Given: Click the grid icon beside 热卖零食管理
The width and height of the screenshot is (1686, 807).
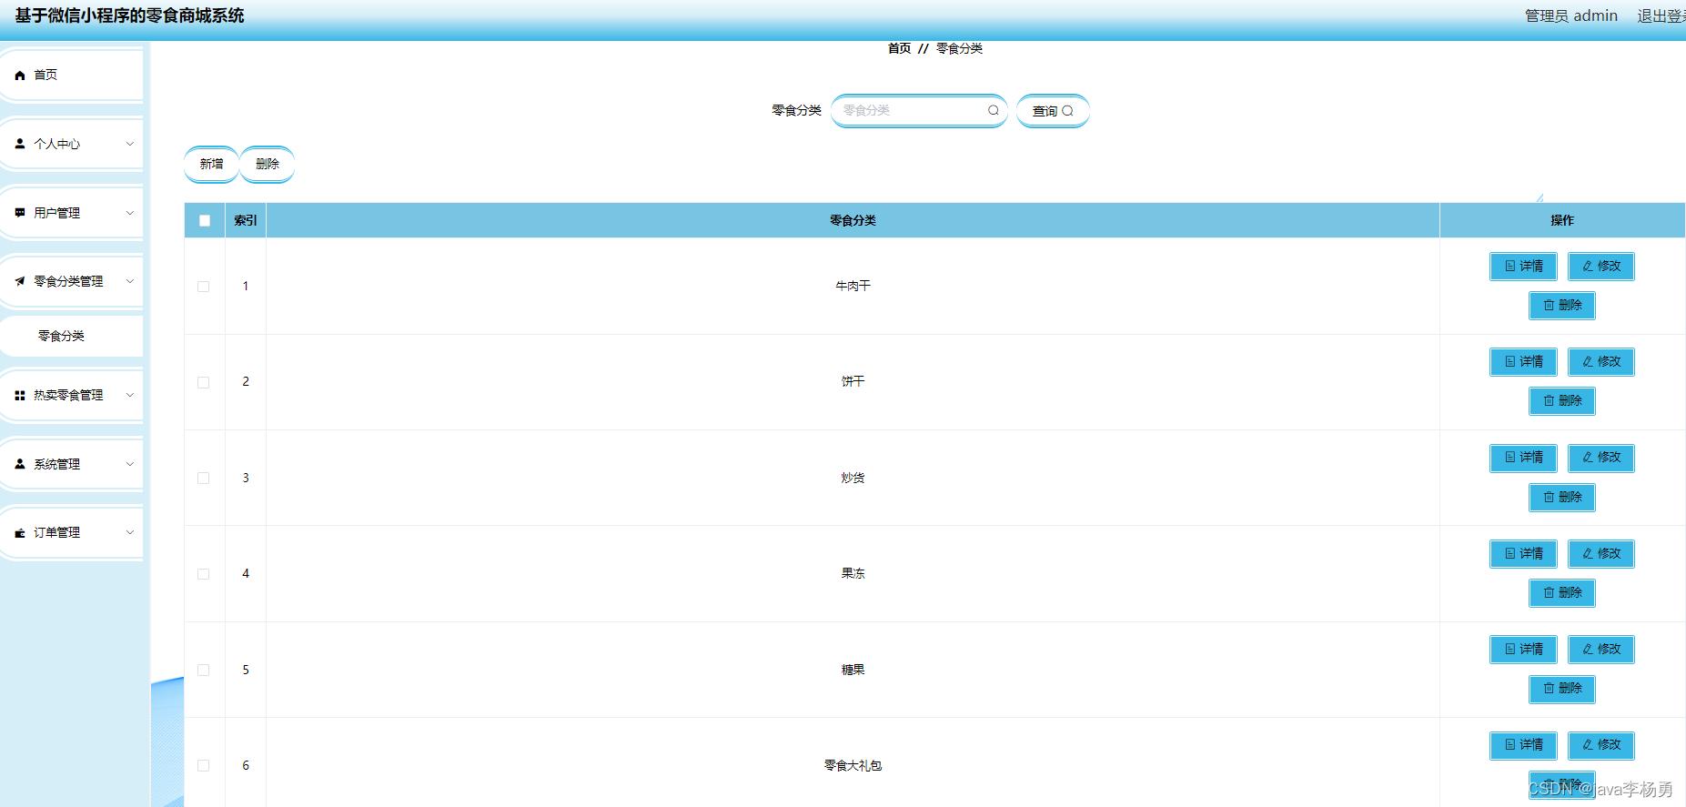Looking at the screenshot, I should coord(20,395).
